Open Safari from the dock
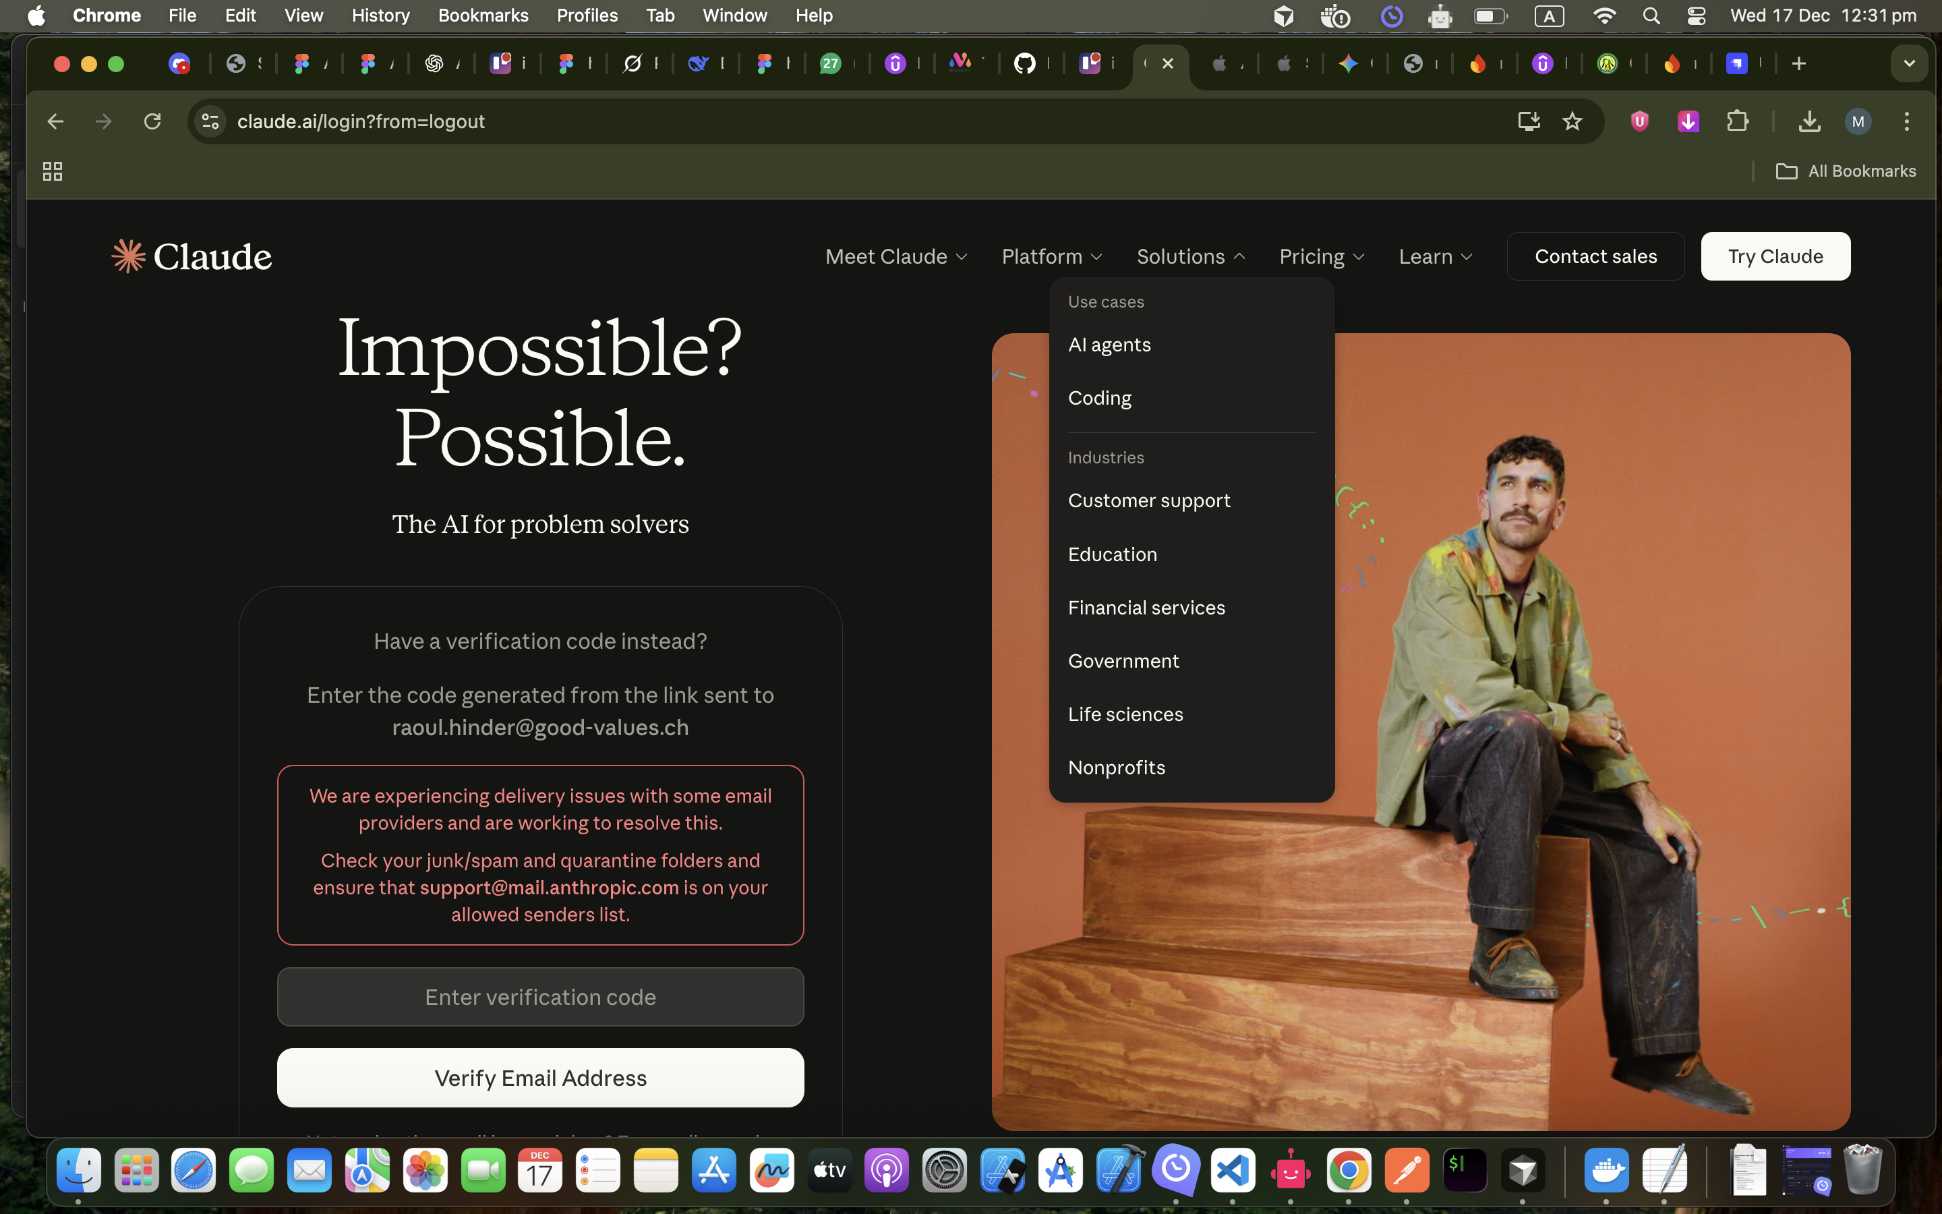1942x1214 pixels. (194, 1170)
